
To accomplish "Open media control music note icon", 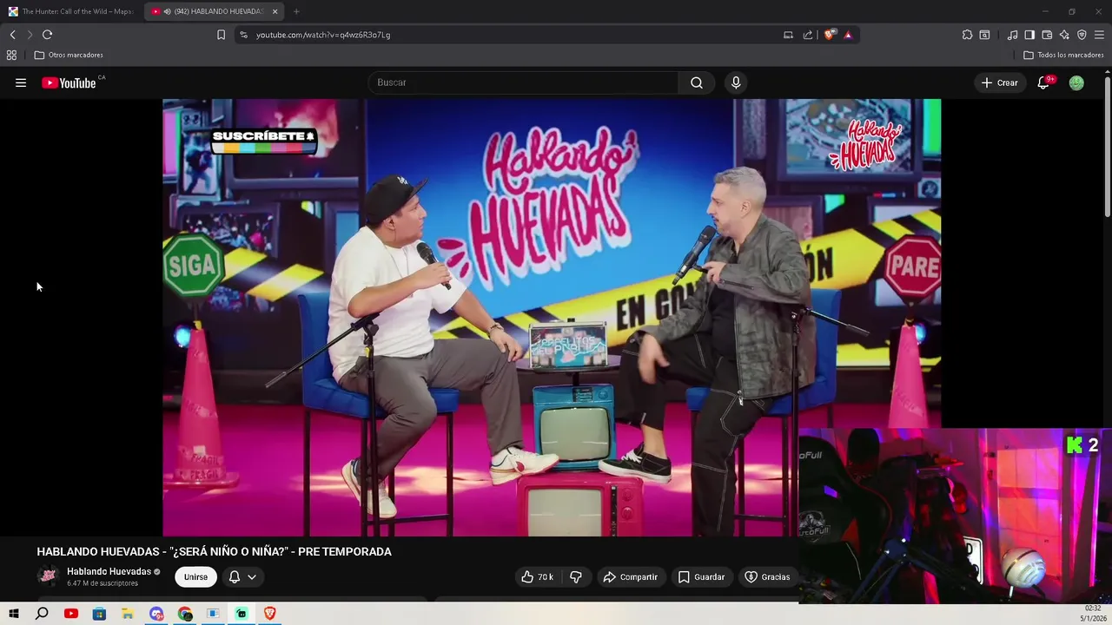I will (x=1012, y=35).
